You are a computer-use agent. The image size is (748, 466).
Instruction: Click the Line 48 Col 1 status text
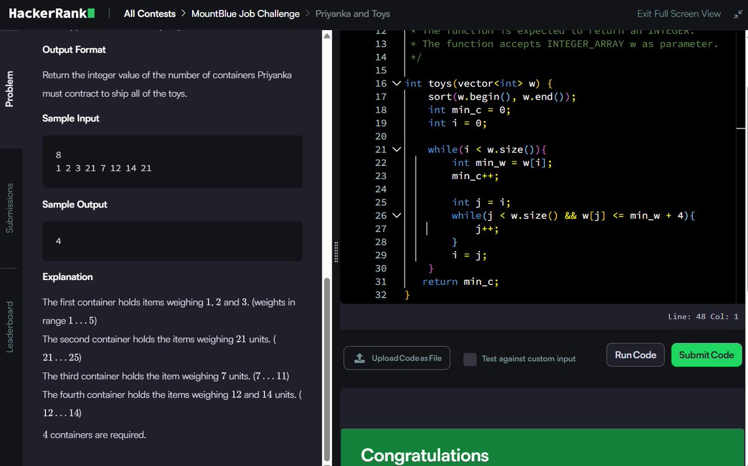coord(703,316)
